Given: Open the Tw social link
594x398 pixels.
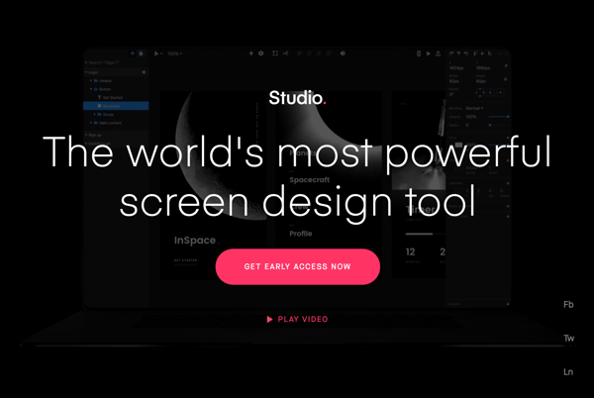Looking at the screenshot, I should (568, 339).
